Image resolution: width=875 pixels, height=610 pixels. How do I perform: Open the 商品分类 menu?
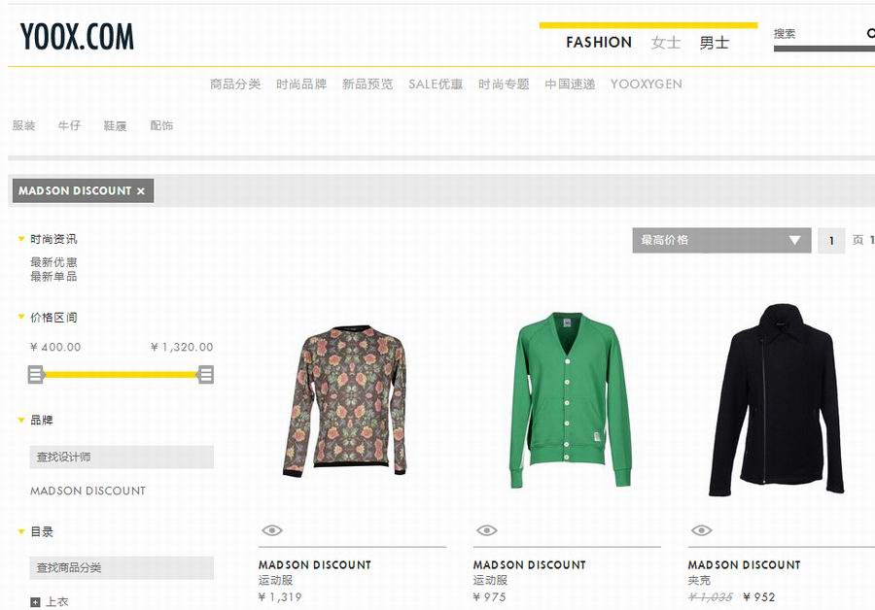pyautogui.click(x=235, y=85)
